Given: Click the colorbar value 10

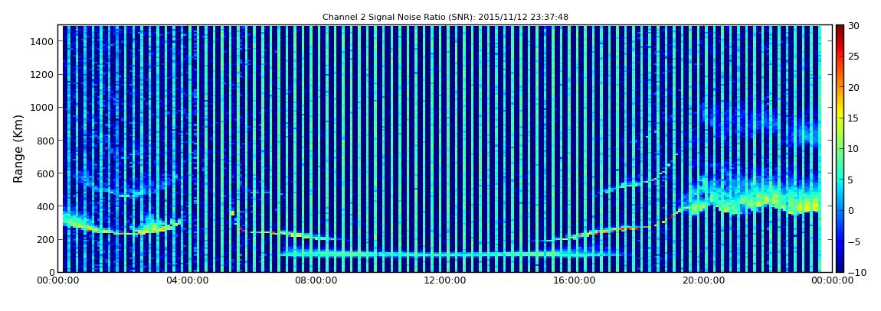Looking at the screenshot, I should click(x=854, y=149).
